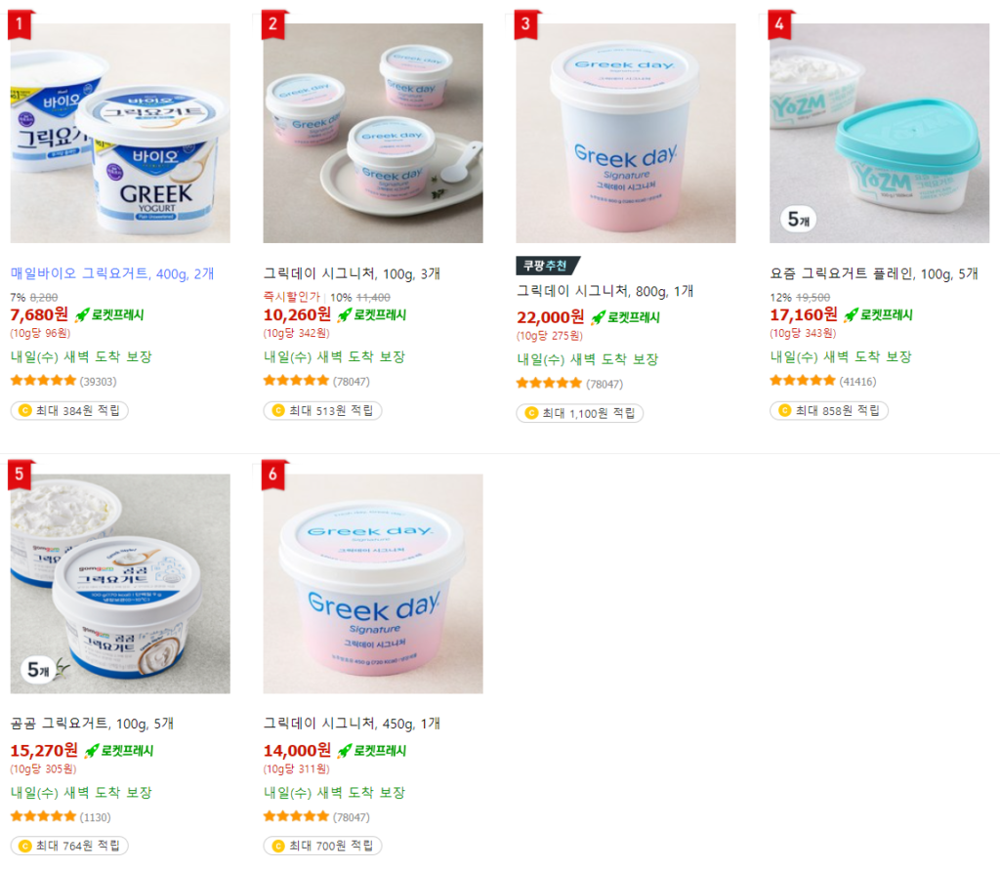Click the 그릭데이 시그니처, 800g, 1개 title
Screen dimensions: 1000x870
click(x=605, y=291)
